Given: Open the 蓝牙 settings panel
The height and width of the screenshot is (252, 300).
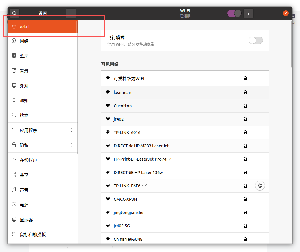Looking at the screenshot, I should 42,56.
